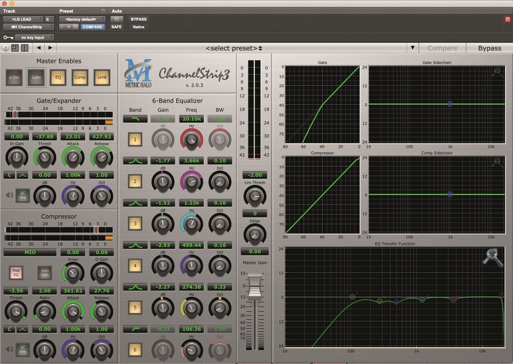Click band 2 peaking filter shape icon
Screen dimensions: 513x364
tap(135, 161)
